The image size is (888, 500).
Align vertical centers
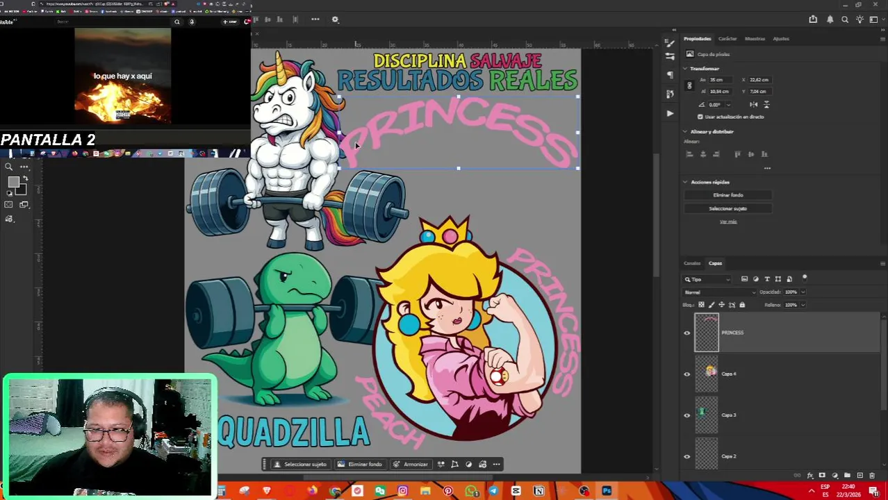(751, 154)
